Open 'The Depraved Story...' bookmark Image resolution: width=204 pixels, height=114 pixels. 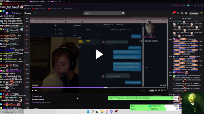pyautogui.click(x=55, y=9)
